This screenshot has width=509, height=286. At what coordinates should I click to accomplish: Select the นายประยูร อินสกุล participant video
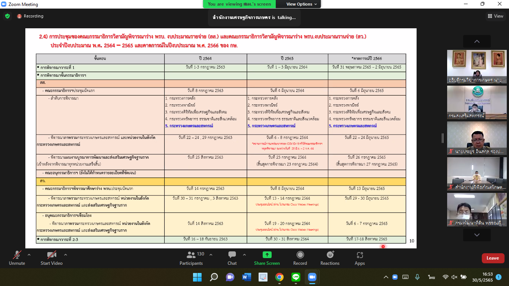click(x=477, y=138)
